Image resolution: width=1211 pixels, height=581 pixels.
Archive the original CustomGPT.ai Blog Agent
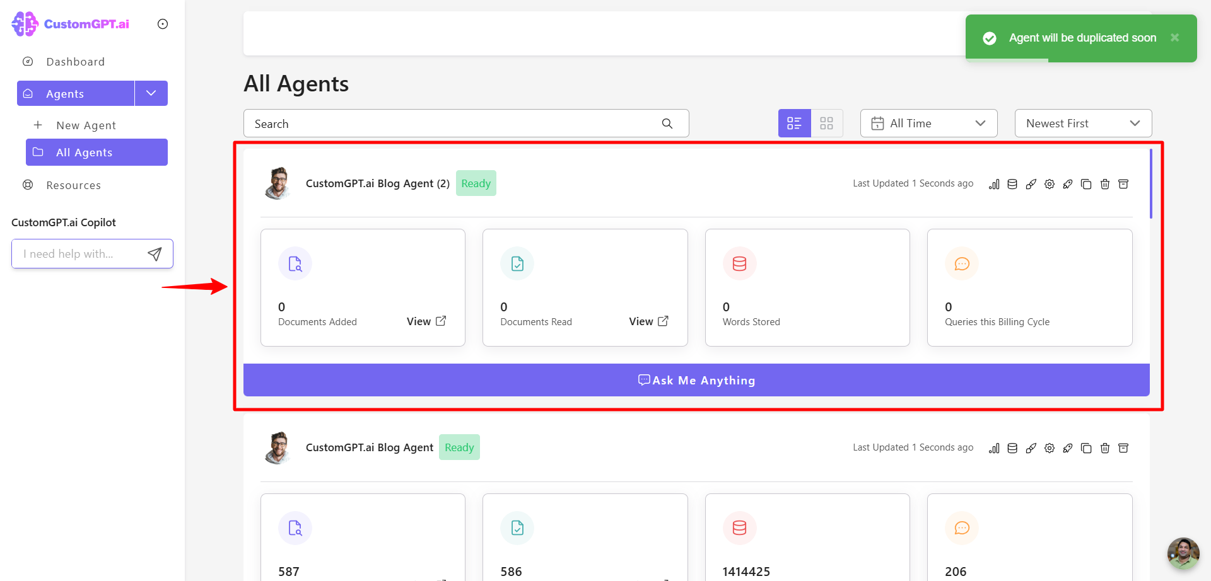click(x=1123, y=448)
